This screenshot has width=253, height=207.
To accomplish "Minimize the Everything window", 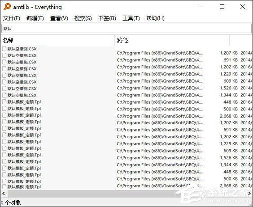I will click(x=202, y=7).
